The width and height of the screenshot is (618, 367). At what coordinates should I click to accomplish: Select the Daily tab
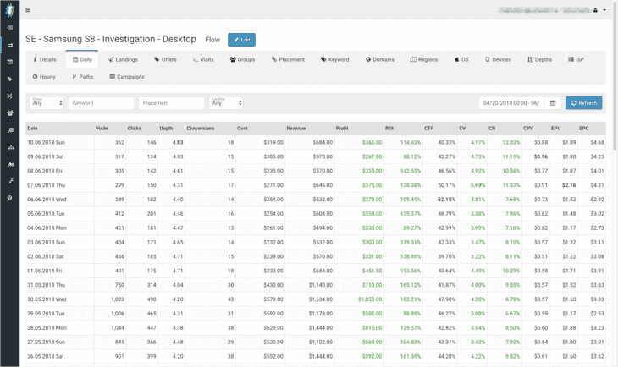click(x=82, y=59)
